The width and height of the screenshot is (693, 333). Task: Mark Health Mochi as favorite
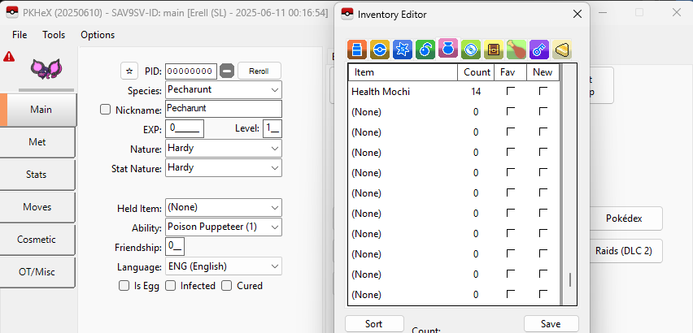coord(510,92)
